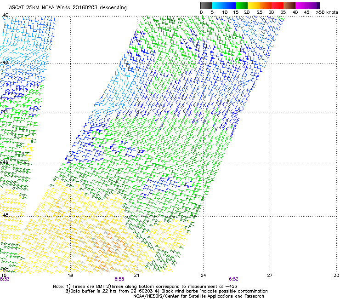This screenshot has height=299, width=340.
Task: Click the '18' longitude axis label
Action: (x=70, y=276)
